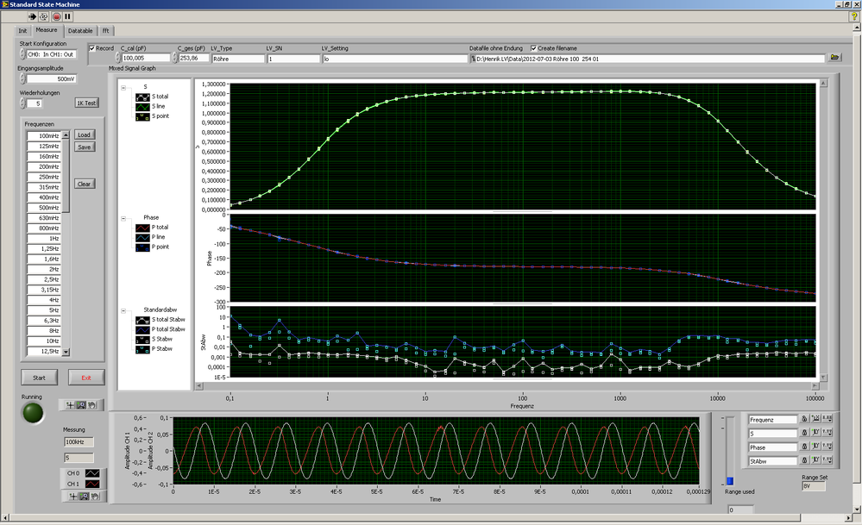
Task: Click the Run arrow in toolbar
Action: [32, 16]
